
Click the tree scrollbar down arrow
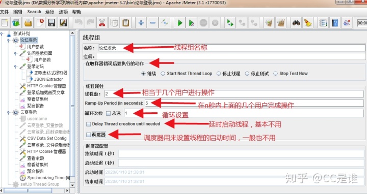72,185
